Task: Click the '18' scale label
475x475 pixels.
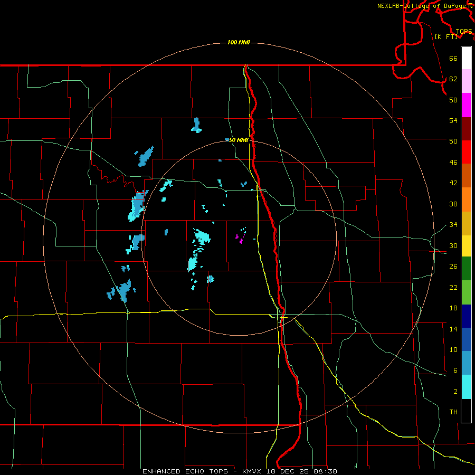Action: tap(453, 308)
